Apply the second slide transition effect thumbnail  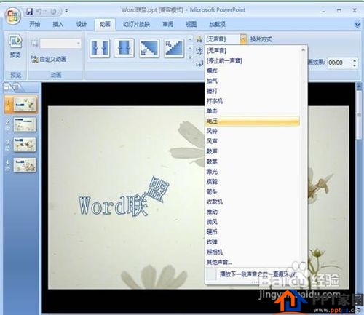124,48
